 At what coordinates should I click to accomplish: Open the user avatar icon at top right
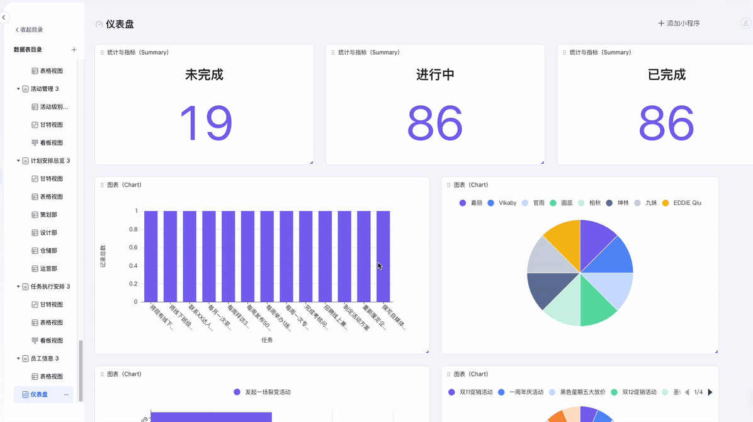745,23
